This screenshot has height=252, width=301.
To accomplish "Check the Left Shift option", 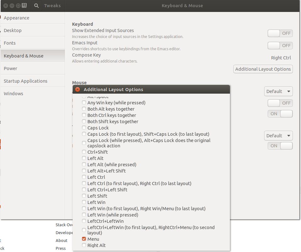I will tap(84, 196).
